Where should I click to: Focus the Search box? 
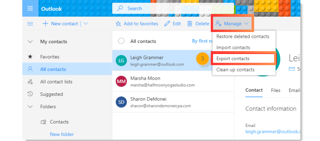tap(173, 8)
